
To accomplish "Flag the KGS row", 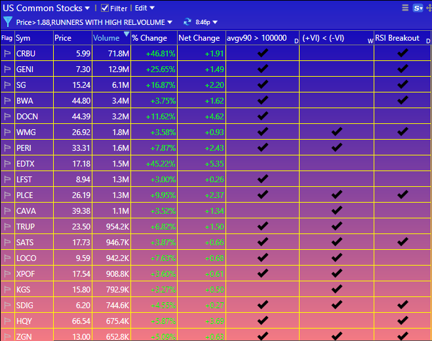I will (x=7, y=289).
